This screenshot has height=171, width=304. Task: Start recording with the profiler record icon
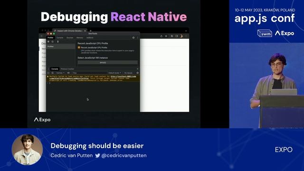(x=48, y=42)
